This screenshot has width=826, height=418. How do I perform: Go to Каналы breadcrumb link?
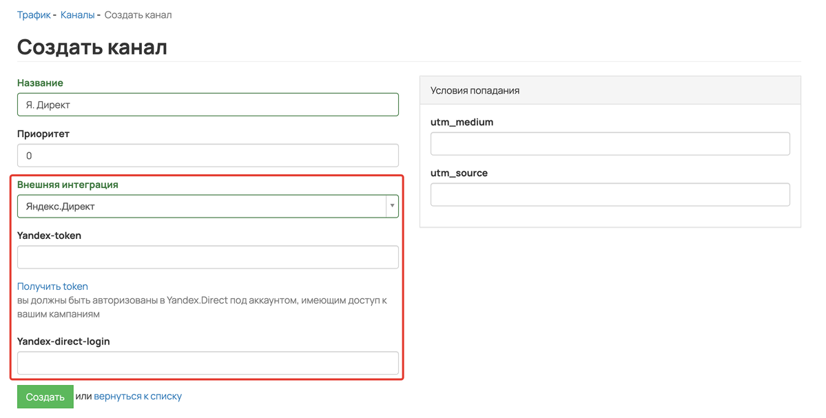(x=77, y=14)
